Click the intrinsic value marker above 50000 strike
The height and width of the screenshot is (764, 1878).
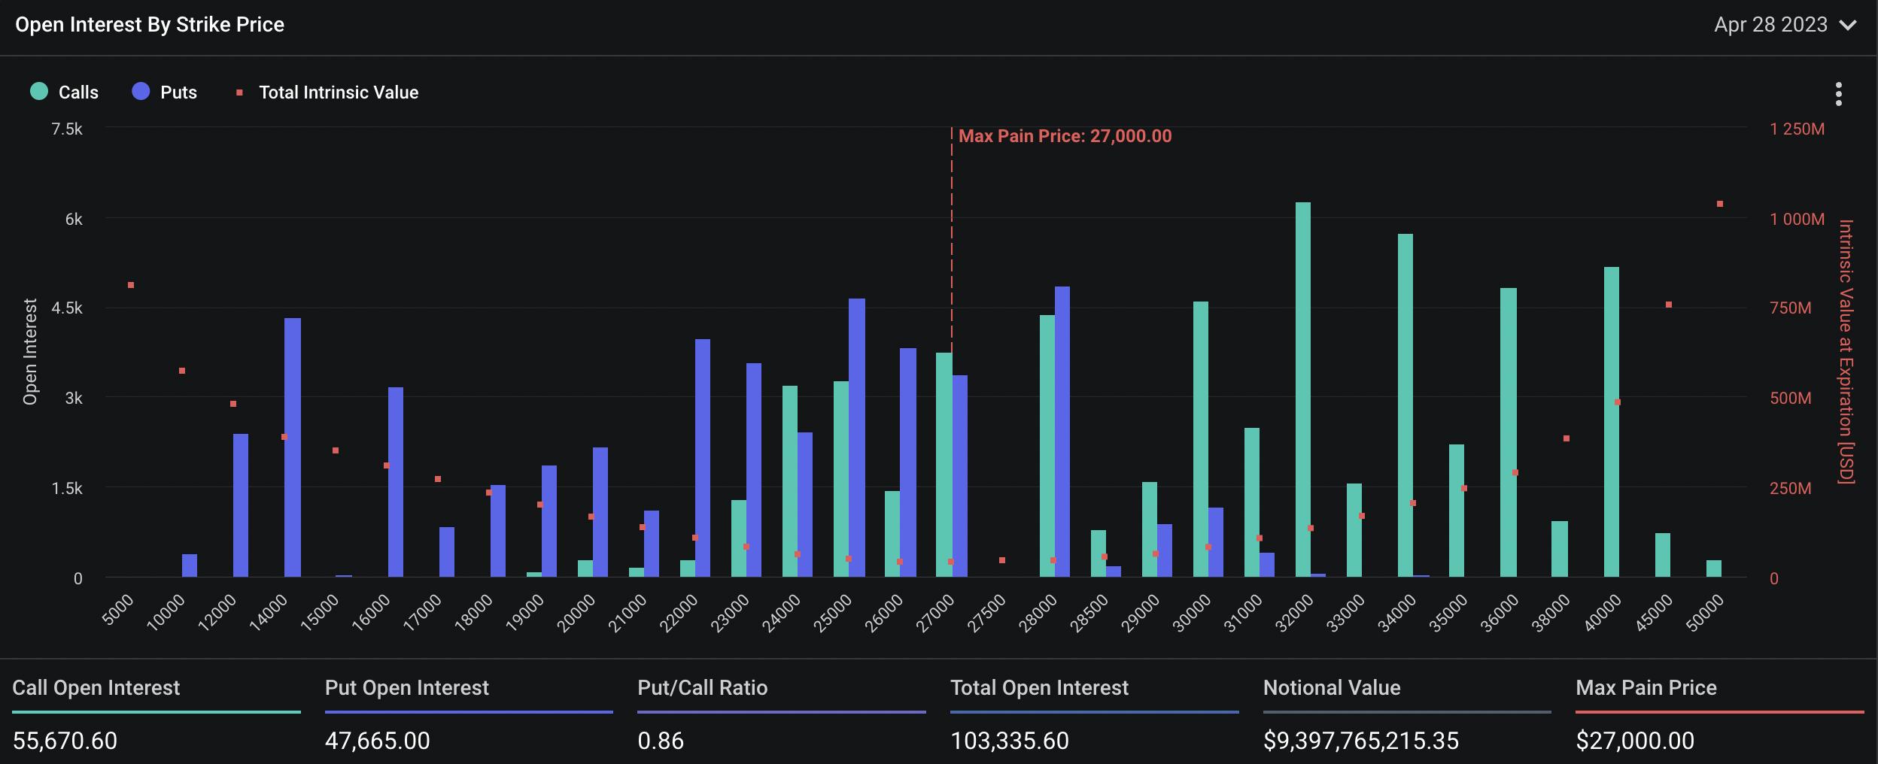click(x=1719, y=204)
